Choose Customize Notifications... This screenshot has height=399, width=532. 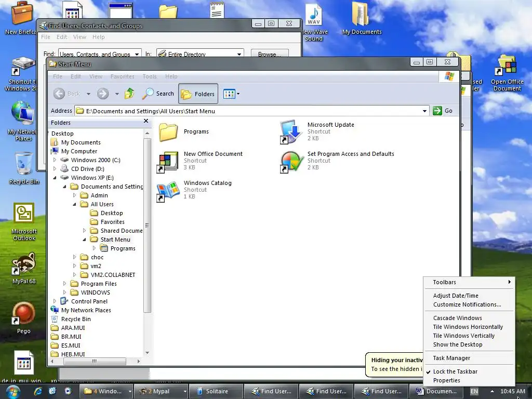click(469, 304)
